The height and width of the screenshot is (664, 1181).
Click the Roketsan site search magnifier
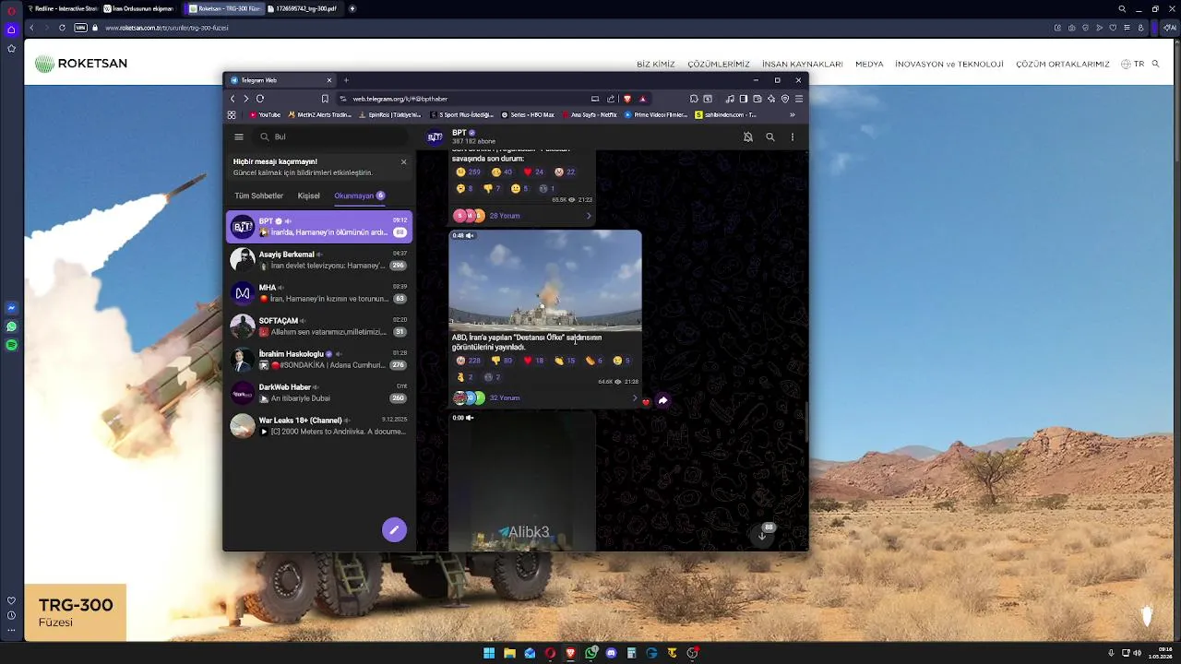pyautogui.click(x=1155, y=65)
